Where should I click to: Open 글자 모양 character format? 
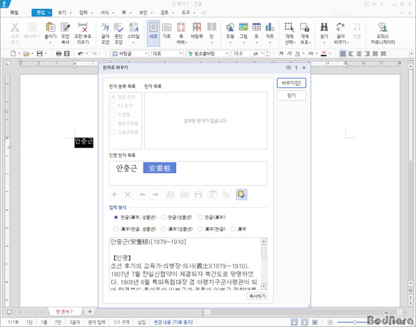coord(105,33)
